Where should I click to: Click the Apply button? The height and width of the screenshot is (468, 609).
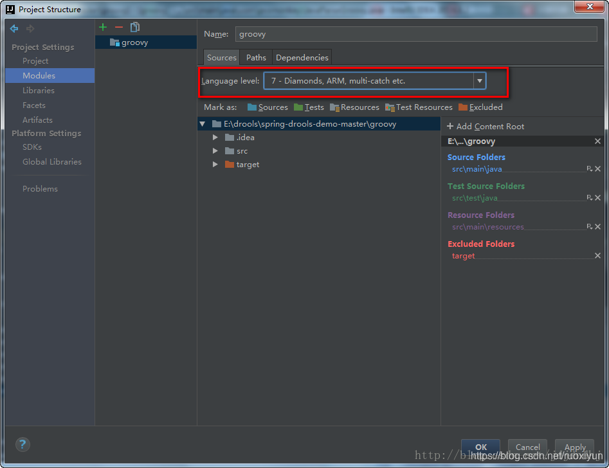click(575, 447)
